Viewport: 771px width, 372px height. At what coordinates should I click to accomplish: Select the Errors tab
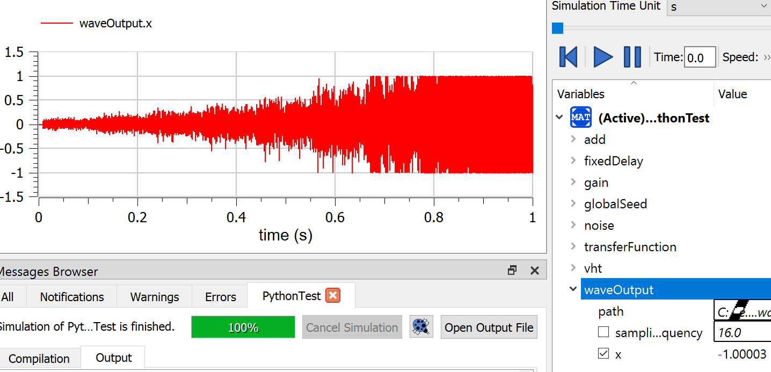click(x=220, y=297)
